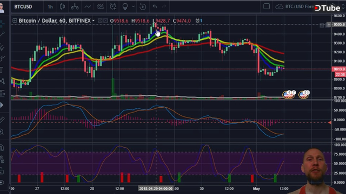The height and width of the screenshot is (194, 346).
Task: Expand the dropdown arrow beside the light bulb
Action: [x=134, y=7]
